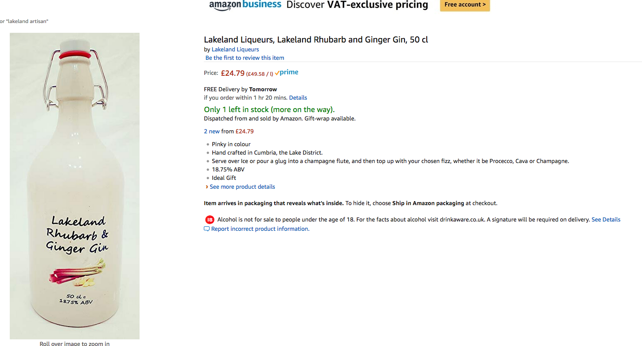Click the "2 new" offers link

(x=212, y=132)
